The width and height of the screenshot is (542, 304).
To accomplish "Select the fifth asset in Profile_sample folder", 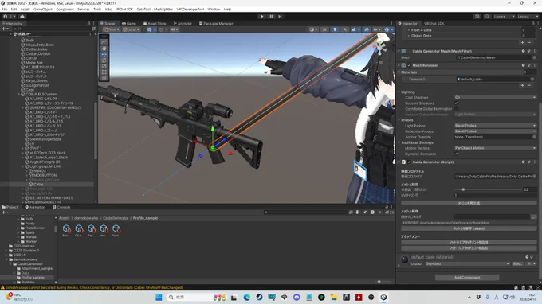I will pyautogui.click(x=116, y=231).
